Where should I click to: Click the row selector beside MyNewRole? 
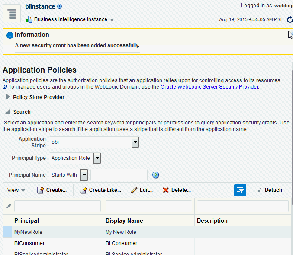(7, 232)
